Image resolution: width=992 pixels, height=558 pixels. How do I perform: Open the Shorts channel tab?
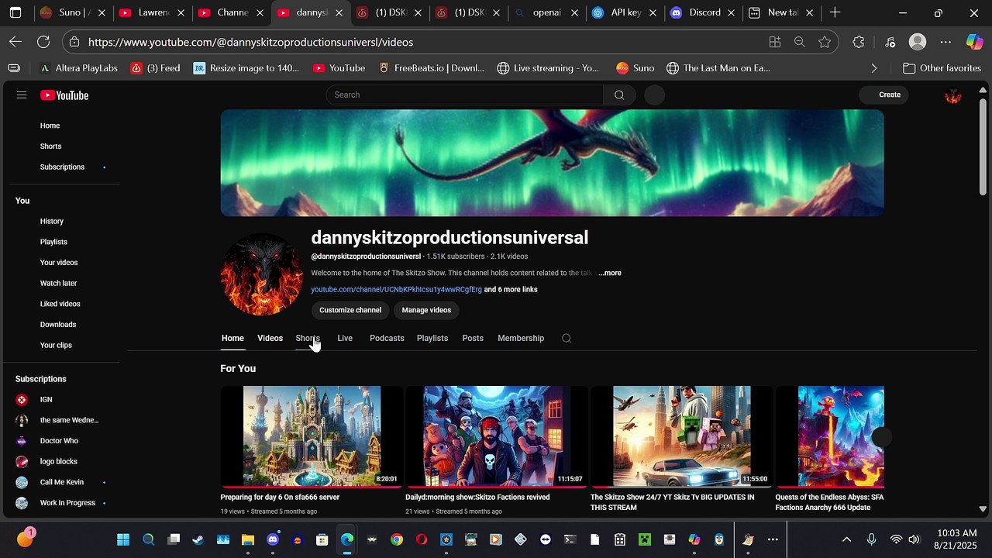[308, 338]
